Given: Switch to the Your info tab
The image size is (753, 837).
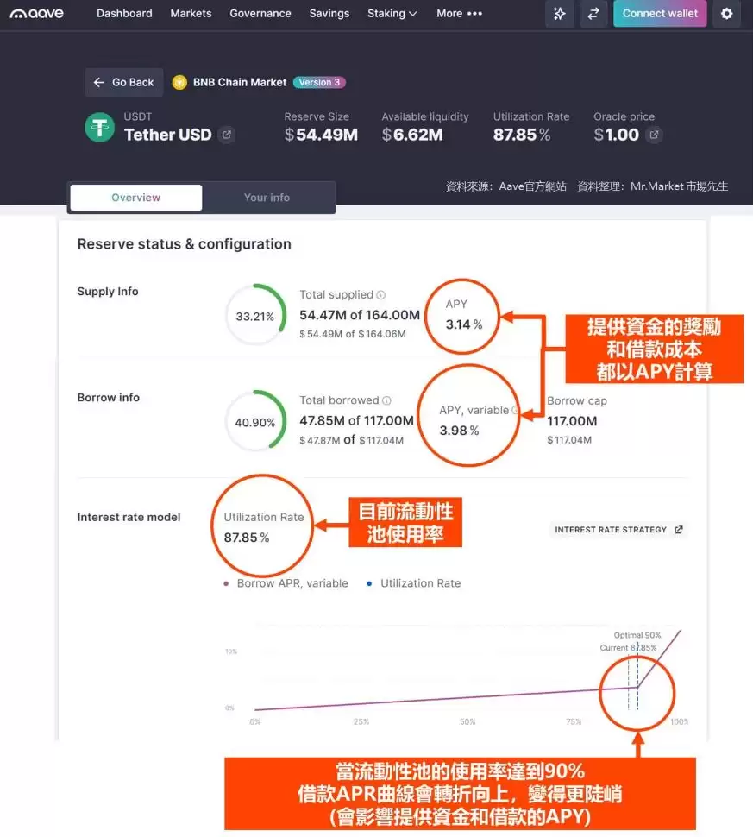Looking at the screenshot, I should 267,198.
